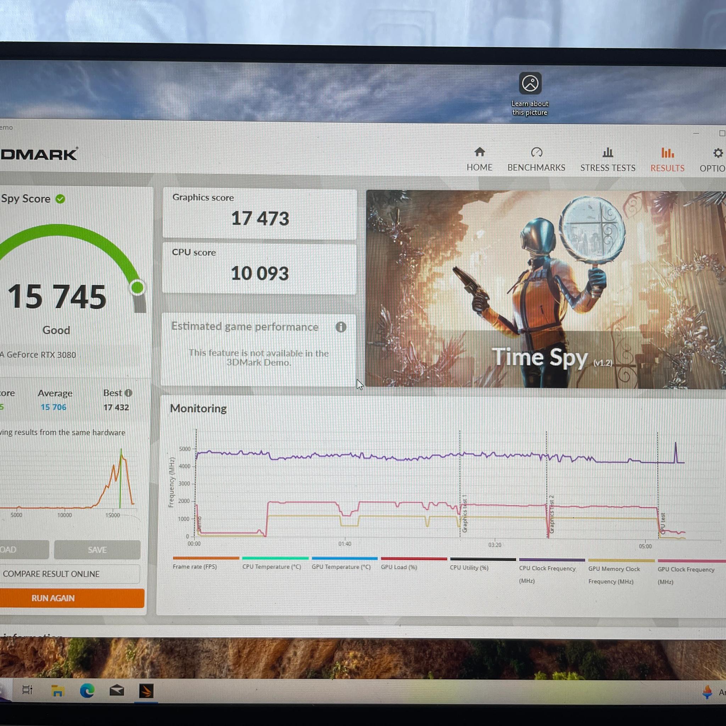Click the stress tests bar-chart icon
This screenshot has width=726, height=726.
click(608, 152)
